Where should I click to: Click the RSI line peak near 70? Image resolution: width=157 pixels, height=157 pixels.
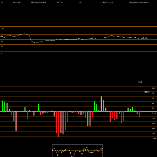coord(24,34)
